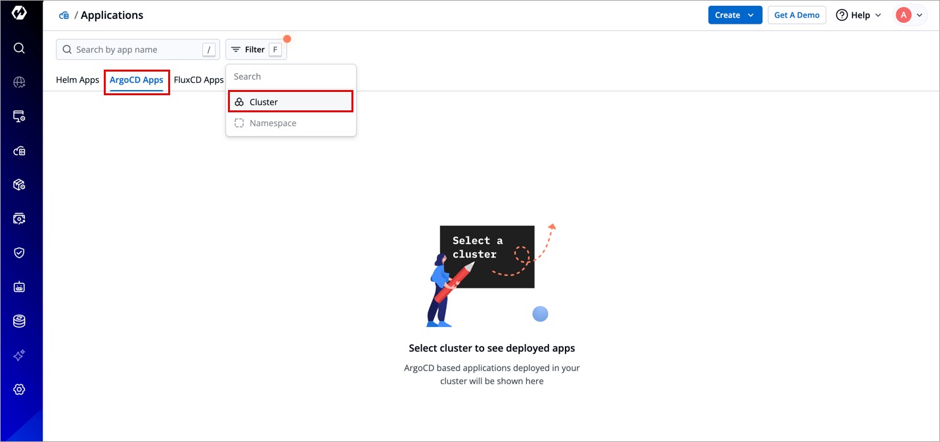Viewport: 940px width, 442px height.
Task: Click the breadcrumb icon before Applications
Action: point(64,15)
